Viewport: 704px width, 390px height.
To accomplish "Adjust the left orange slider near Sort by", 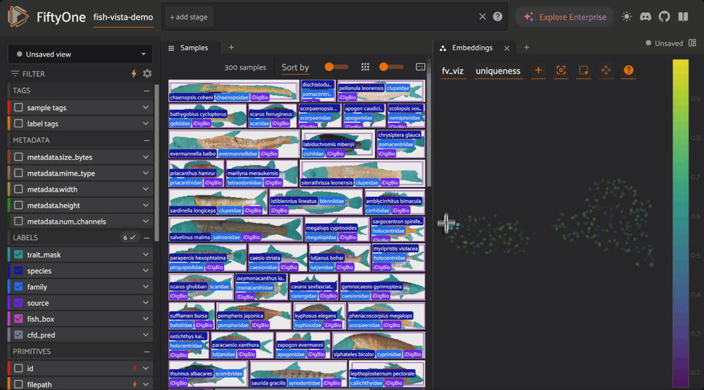I will (336, 67).
